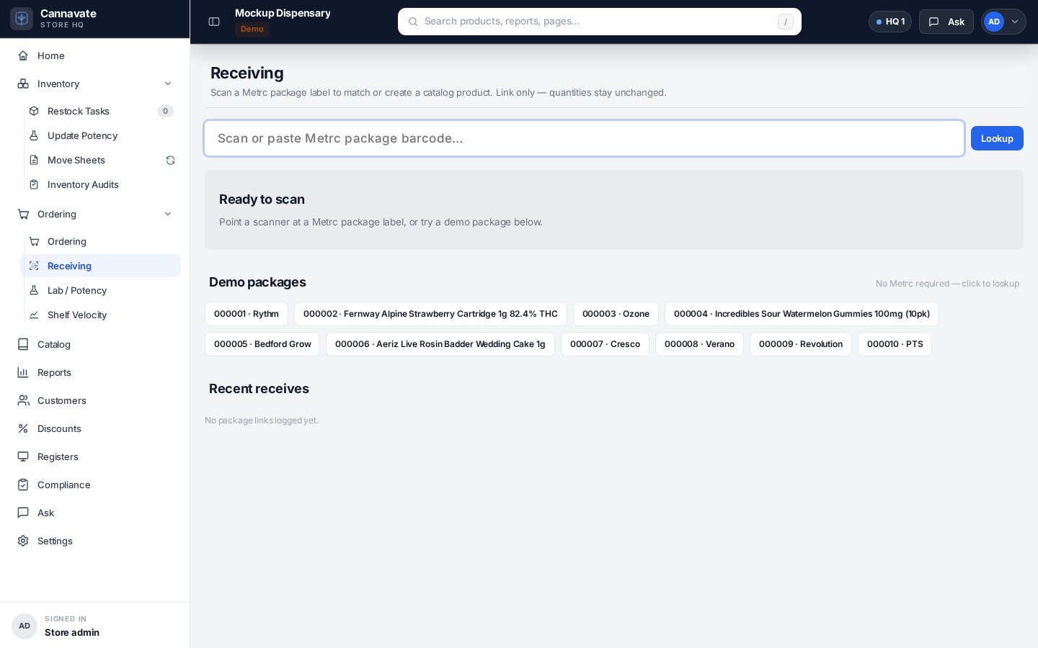Click the Receiving barcode scan icon
The height and width of the screenshot is (648, 1038).
point(34,266)
